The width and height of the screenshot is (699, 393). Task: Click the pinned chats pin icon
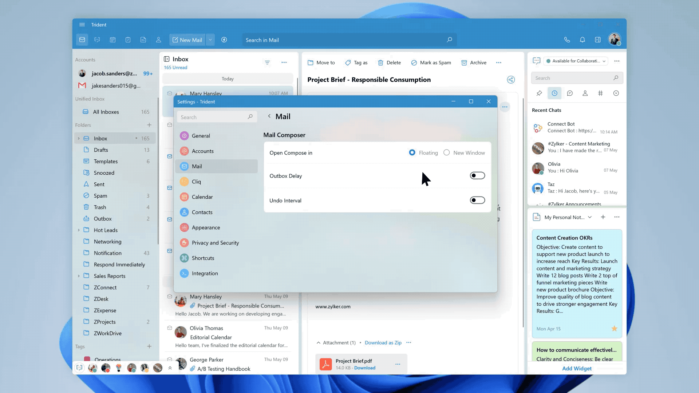(539, 94)
